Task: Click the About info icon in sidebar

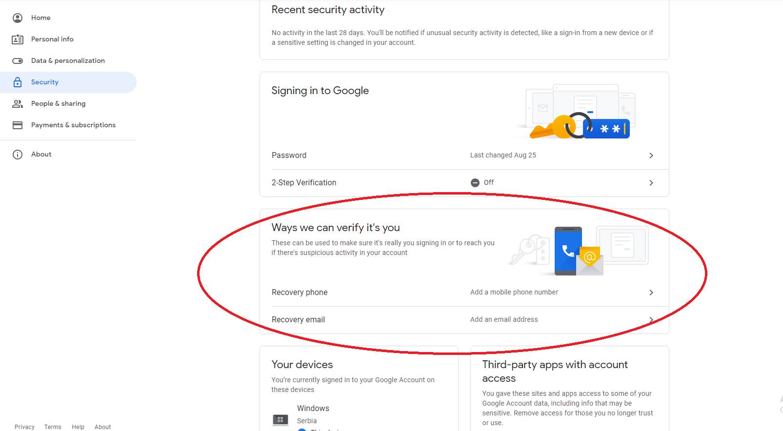Action: coord(18,154)
